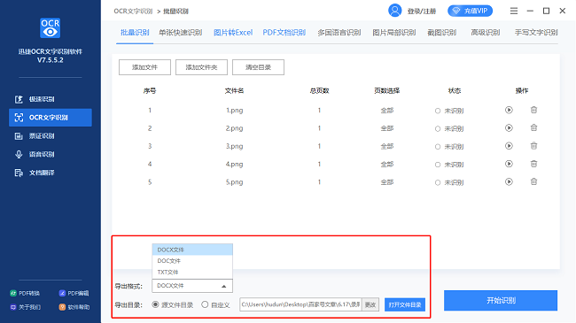Screen dimensions: 576x323
Task: Start recognition for 2.png row
Action: 509,128
